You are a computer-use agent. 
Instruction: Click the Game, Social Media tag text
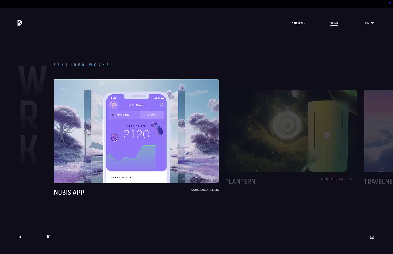point(205,190)
